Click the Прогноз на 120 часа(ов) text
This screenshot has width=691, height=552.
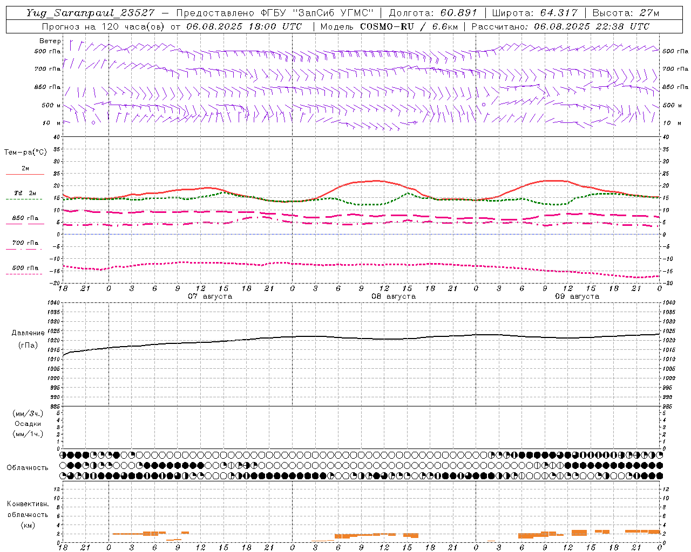tap(104, 26)
